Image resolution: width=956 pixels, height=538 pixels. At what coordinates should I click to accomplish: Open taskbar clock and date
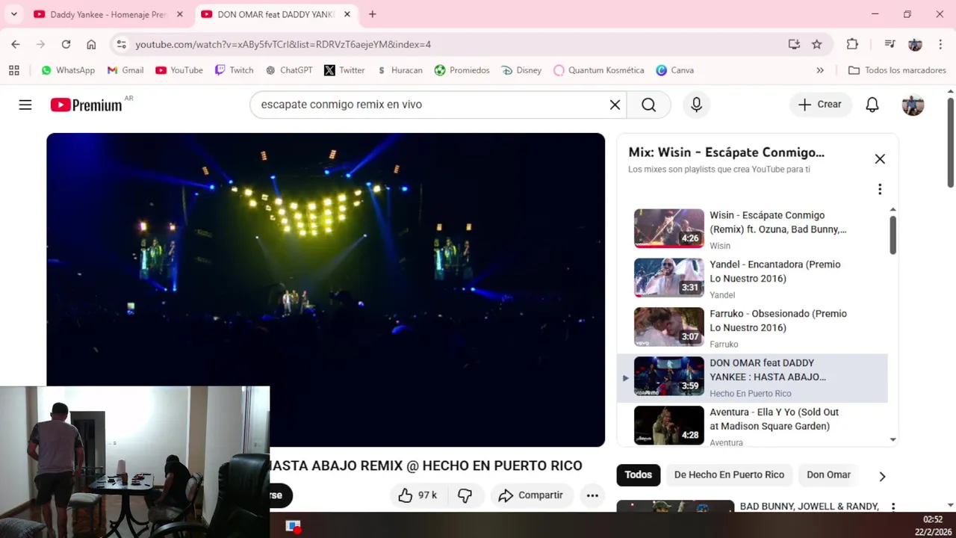point(933,525)
